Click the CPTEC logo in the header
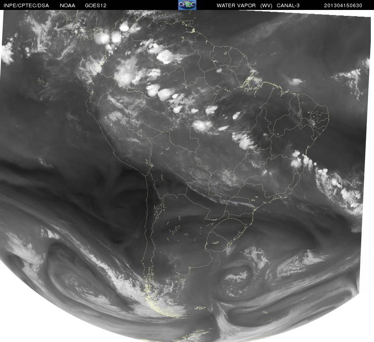374x342 pixels. 187,5
